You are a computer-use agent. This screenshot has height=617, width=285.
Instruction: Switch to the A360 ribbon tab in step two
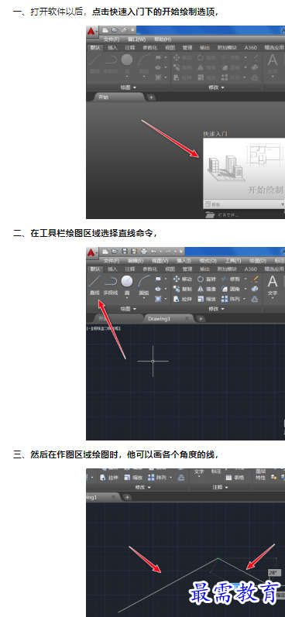(251, 269)
